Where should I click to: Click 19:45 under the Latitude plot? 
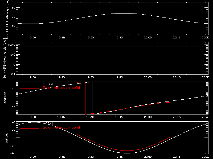click(119, 157)
